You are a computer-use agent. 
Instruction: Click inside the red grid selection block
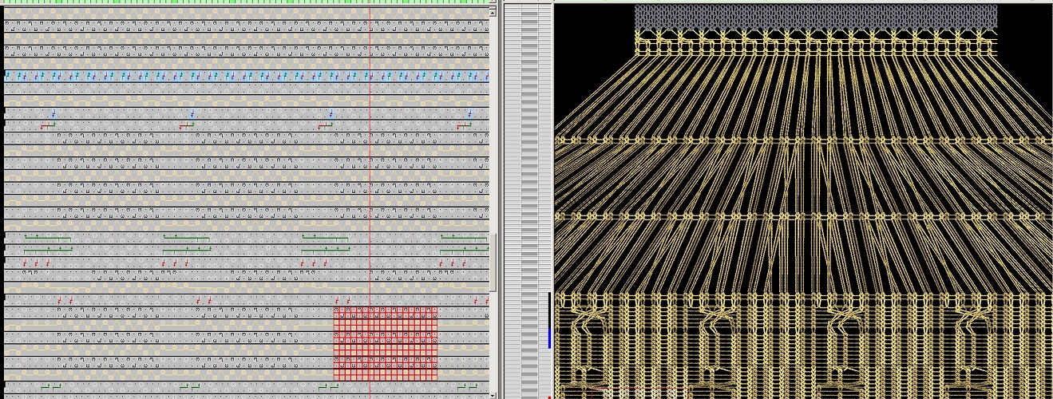click(x=386, y=343)
